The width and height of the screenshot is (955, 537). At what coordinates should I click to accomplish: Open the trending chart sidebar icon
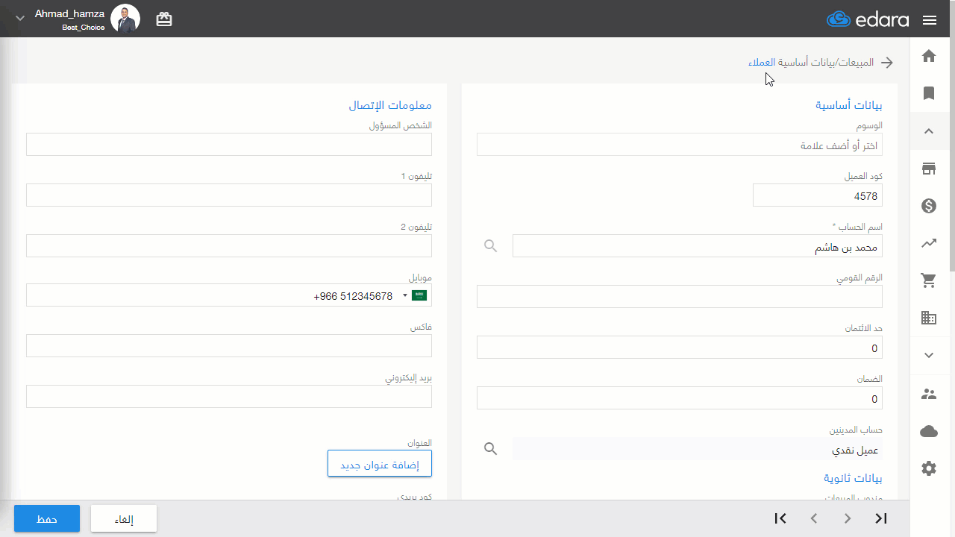(x=929, y=243)
